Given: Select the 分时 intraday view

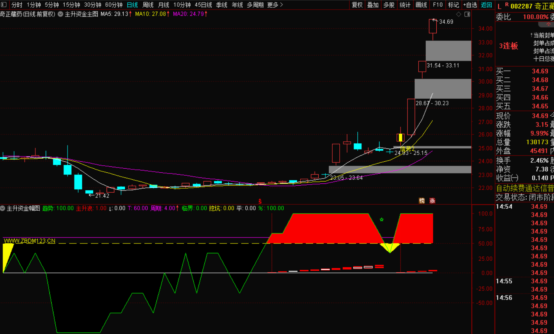Looking at the screenshot, I should click(x=17, y=5).
